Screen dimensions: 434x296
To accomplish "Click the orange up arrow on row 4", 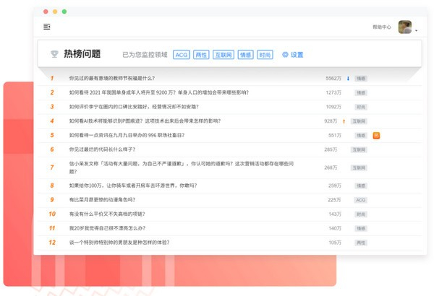I will [x=344, y=121].
